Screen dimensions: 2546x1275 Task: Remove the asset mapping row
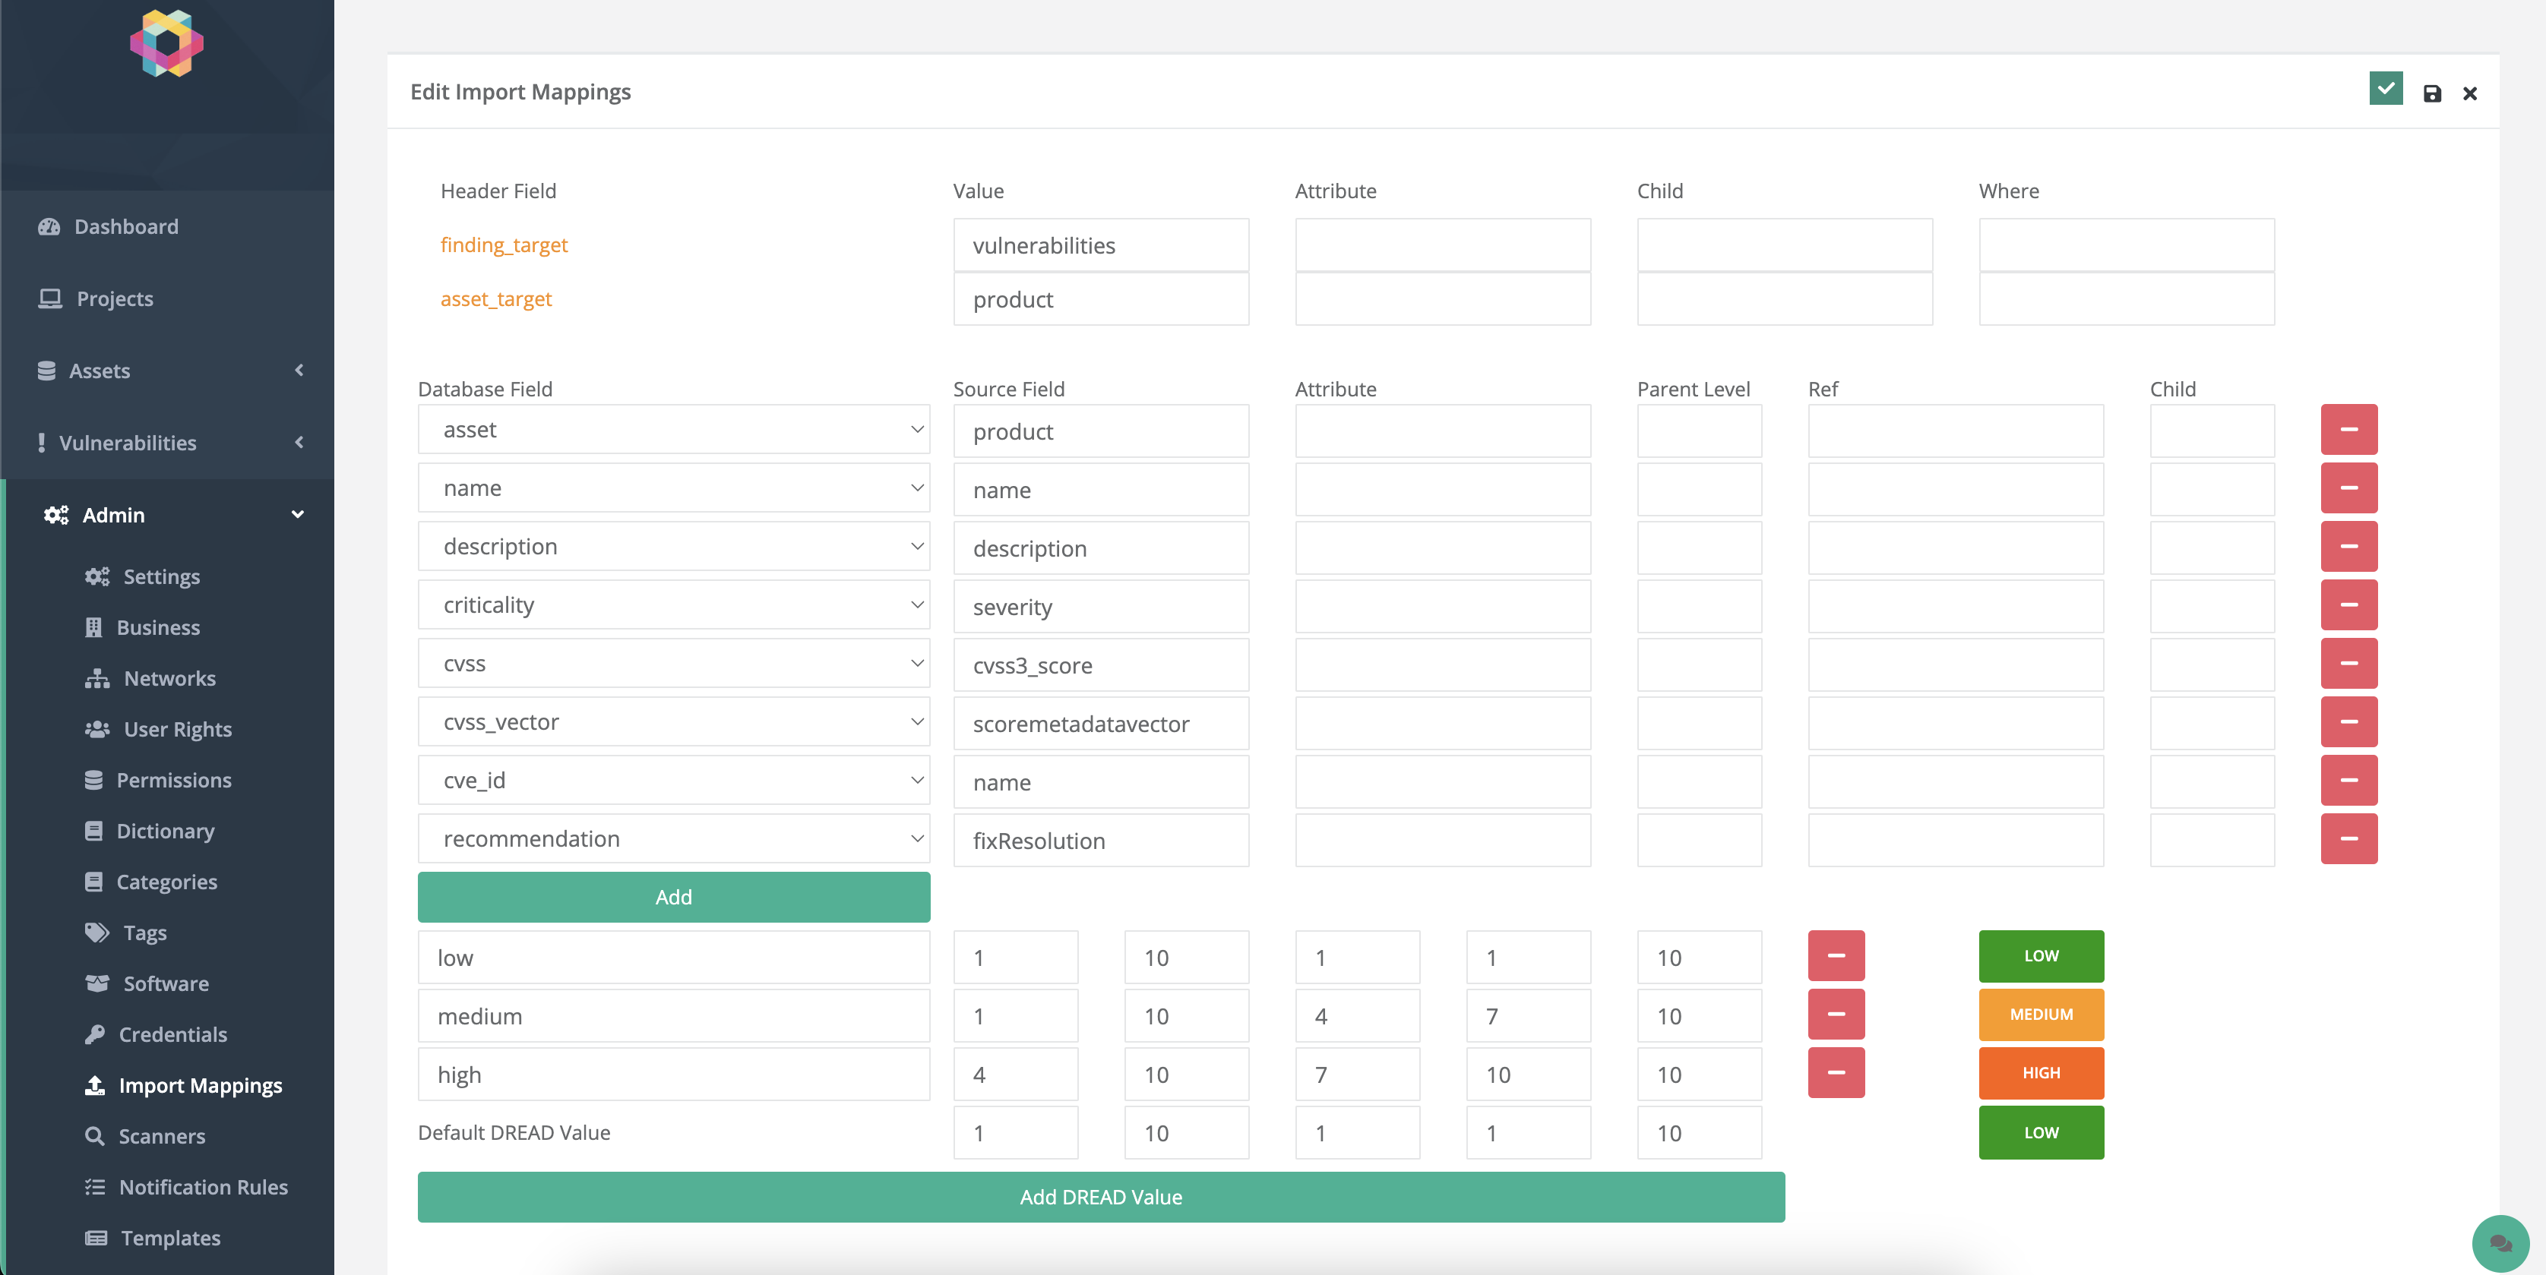coord(2348,430)
